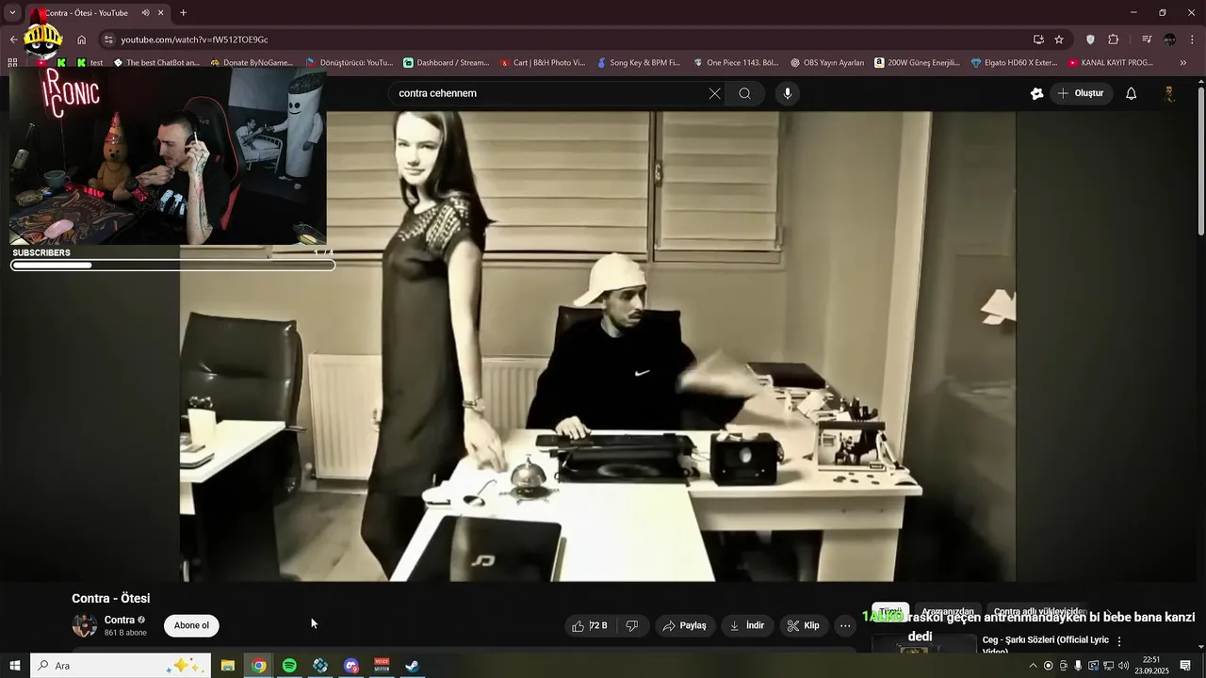Open a new browser tab
This screenshot has width=1206, height=678.
(183, 13)
